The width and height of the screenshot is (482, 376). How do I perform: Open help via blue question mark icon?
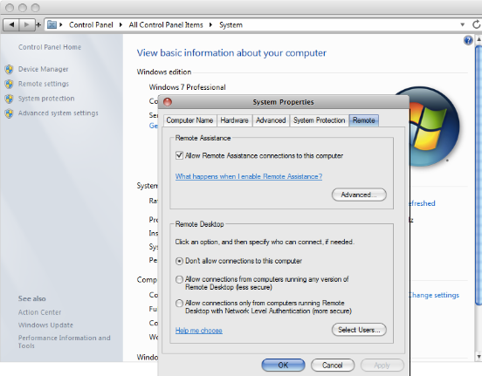pyautogui.click(x=468, y=40)
